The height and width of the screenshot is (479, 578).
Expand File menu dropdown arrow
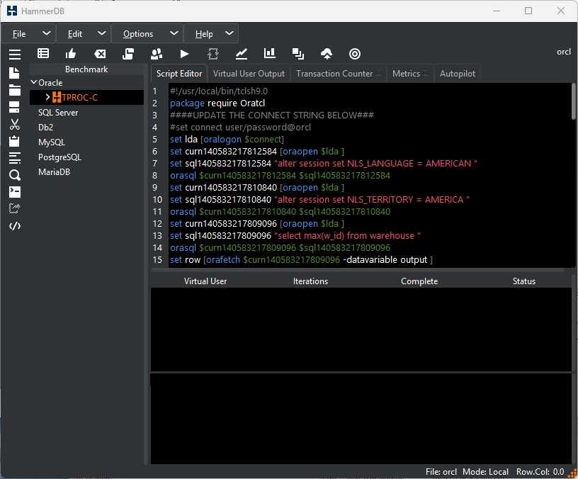pos(47,33)
